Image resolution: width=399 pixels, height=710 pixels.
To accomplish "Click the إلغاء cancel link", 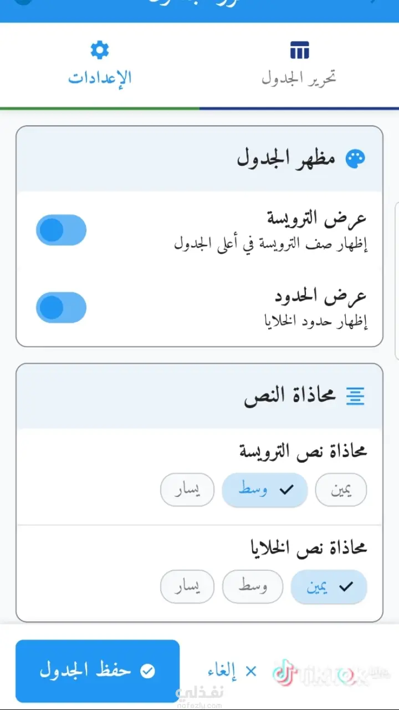I will coord(222,672).
